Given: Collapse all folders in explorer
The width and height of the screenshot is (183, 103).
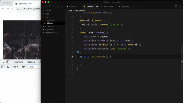Looking at the screenshot, I should pyautogui.click(x=58, y=7).
